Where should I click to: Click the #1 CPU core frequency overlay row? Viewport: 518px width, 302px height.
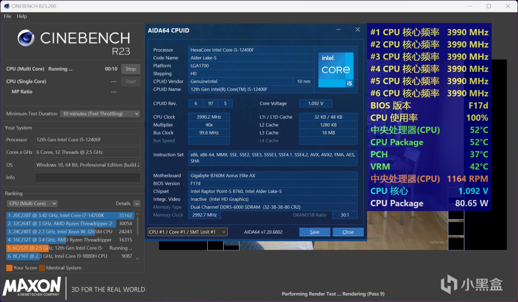[x=429, y=32]
